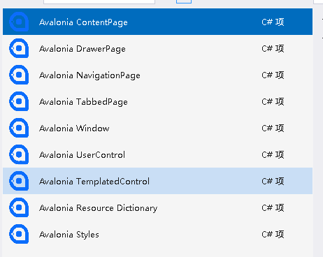Select the Avalonia Window item name

pos(74,128)
